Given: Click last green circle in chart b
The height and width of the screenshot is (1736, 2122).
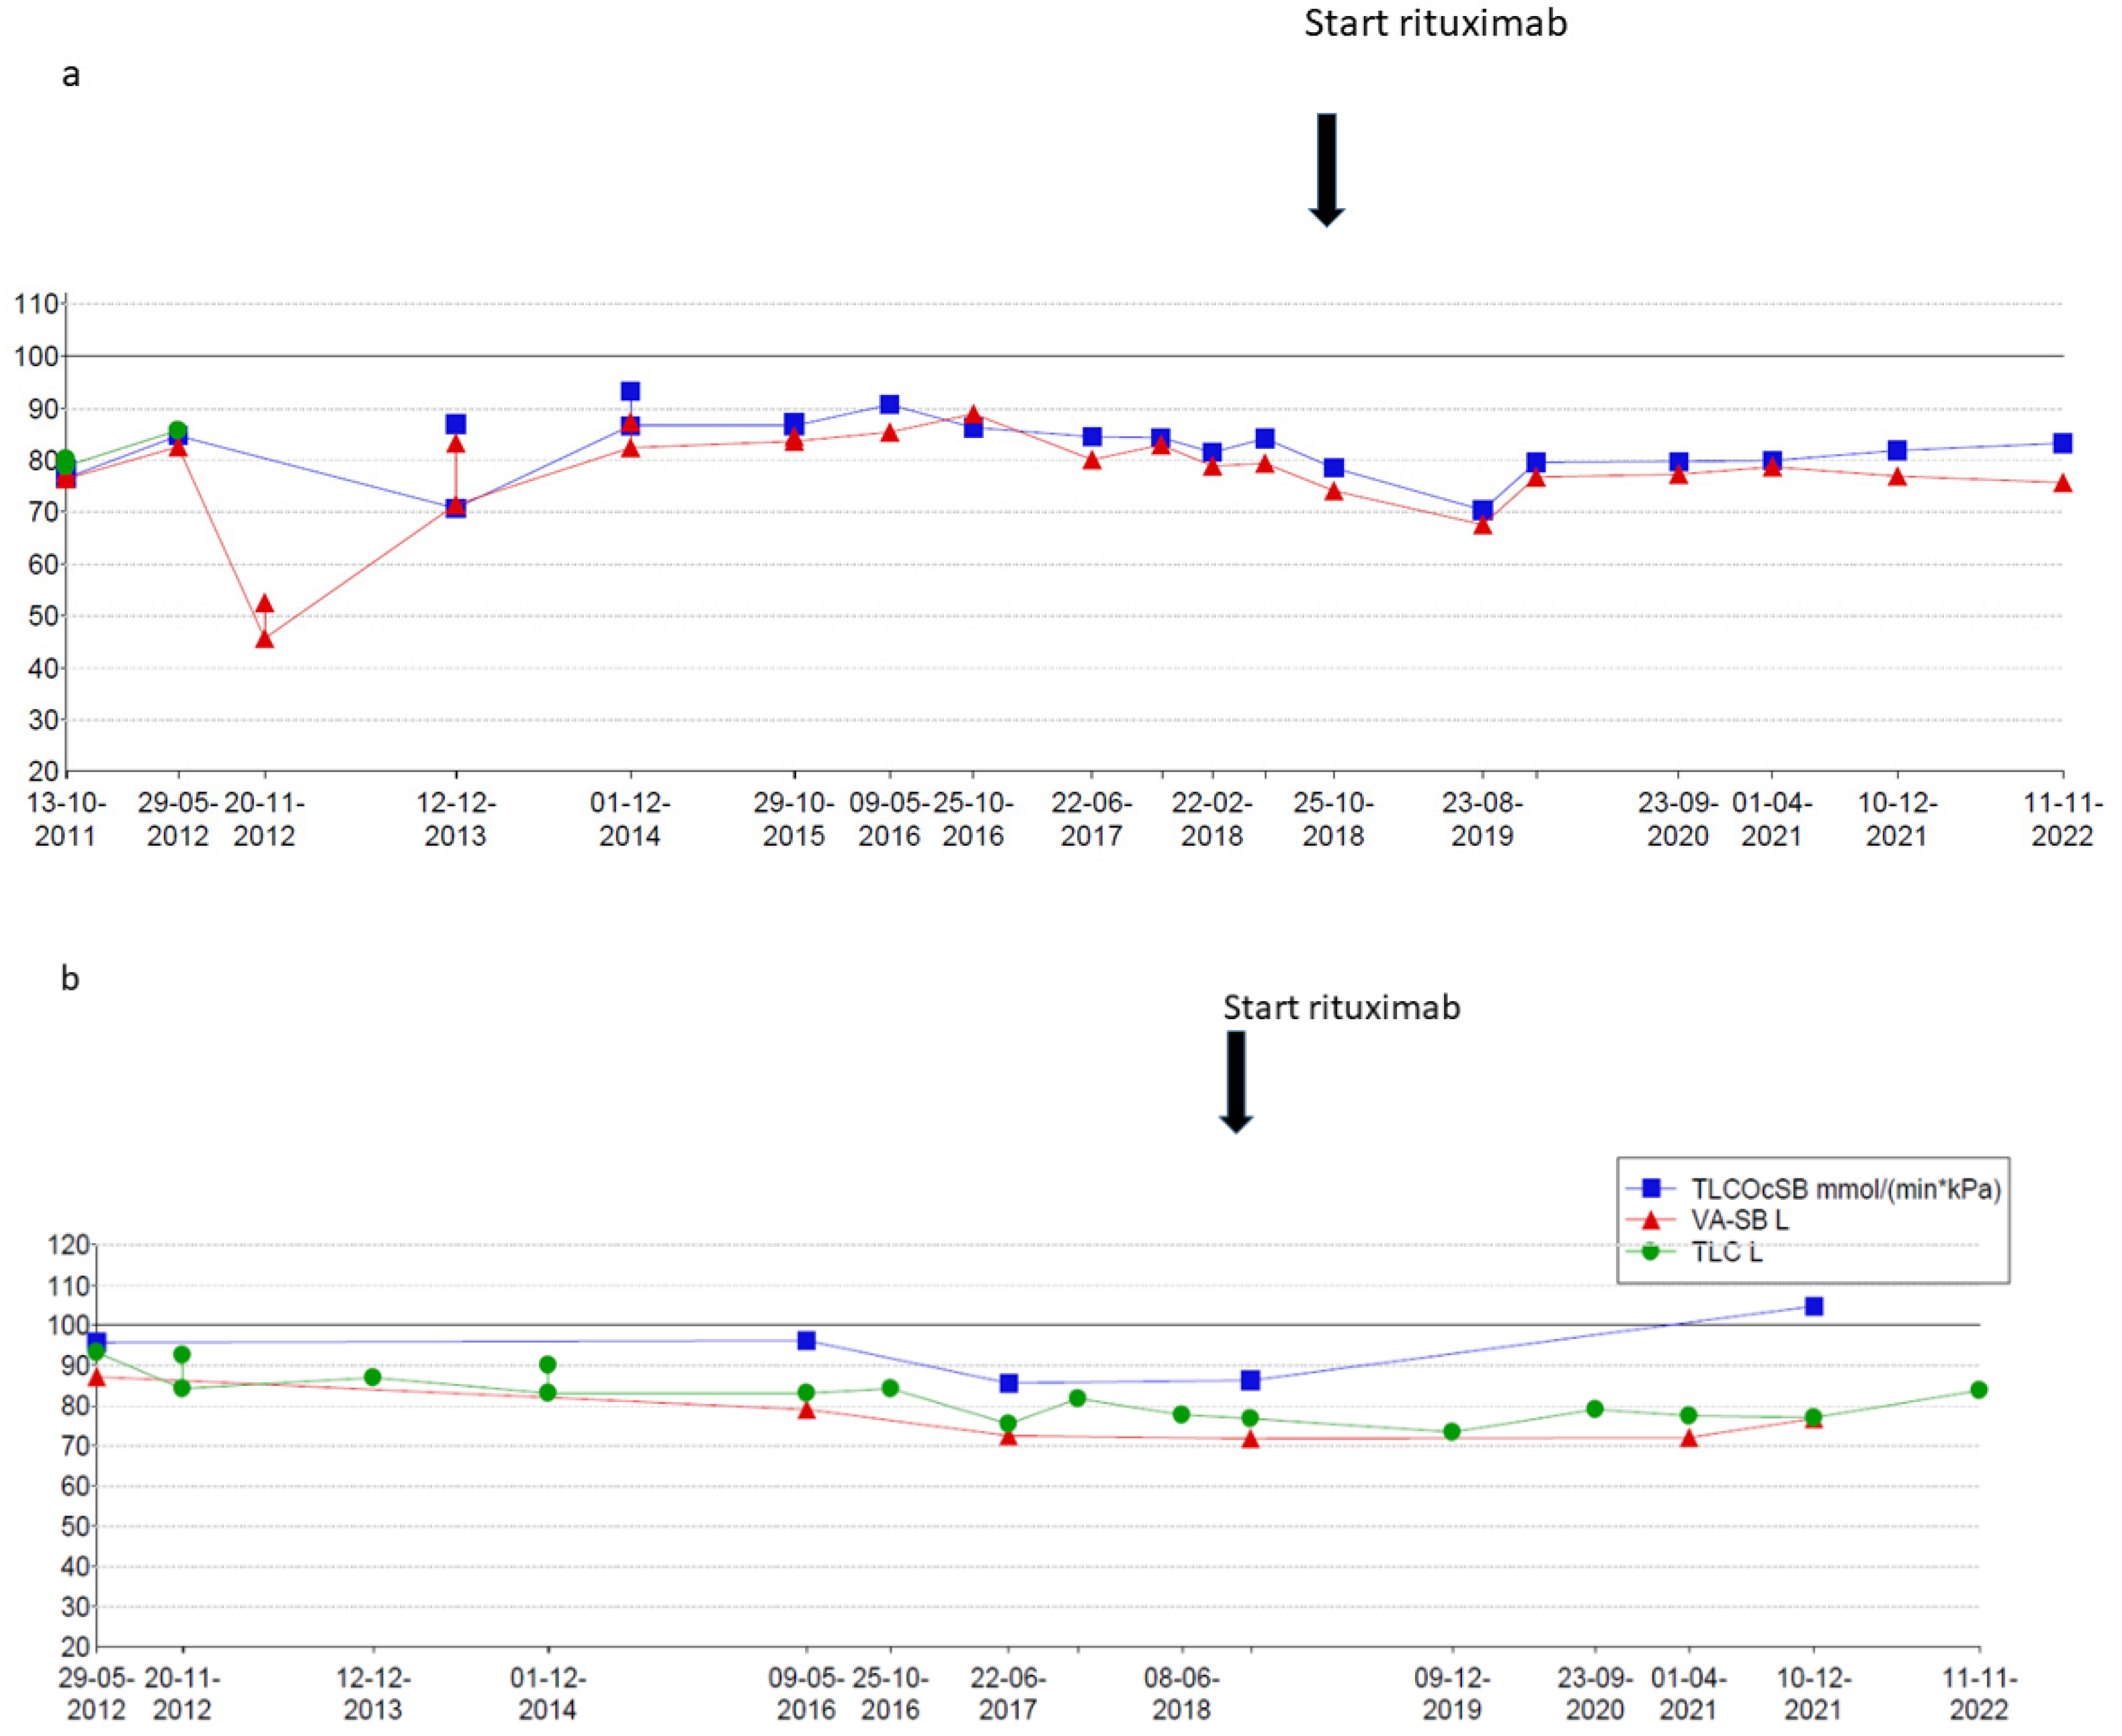Looking at the screenshot, I should [1978, 1390].
